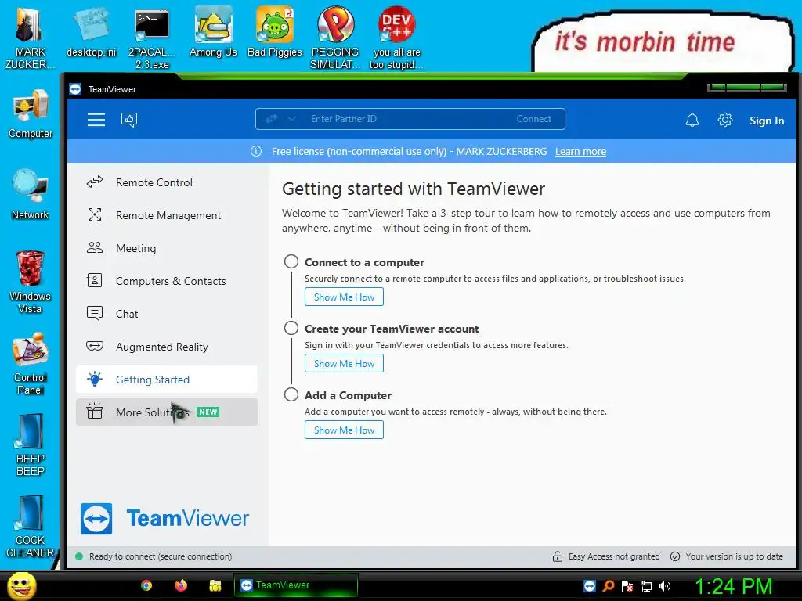Click 'Ready to connect (secure connection)' text

[161, 556]
